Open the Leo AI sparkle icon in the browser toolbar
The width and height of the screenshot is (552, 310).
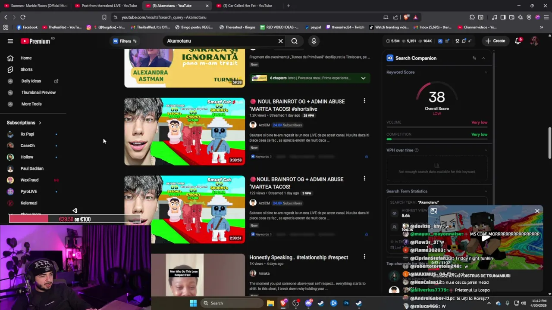click(520, 17)
